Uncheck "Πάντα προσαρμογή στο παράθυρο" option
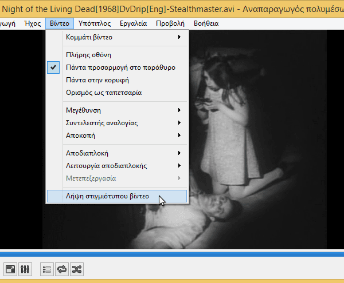 point(117,67)
